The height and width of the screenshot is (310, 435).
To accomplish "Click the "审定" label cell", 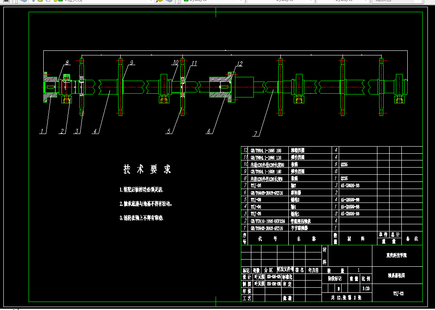I will pyautogui.click(x=287, y=284).
